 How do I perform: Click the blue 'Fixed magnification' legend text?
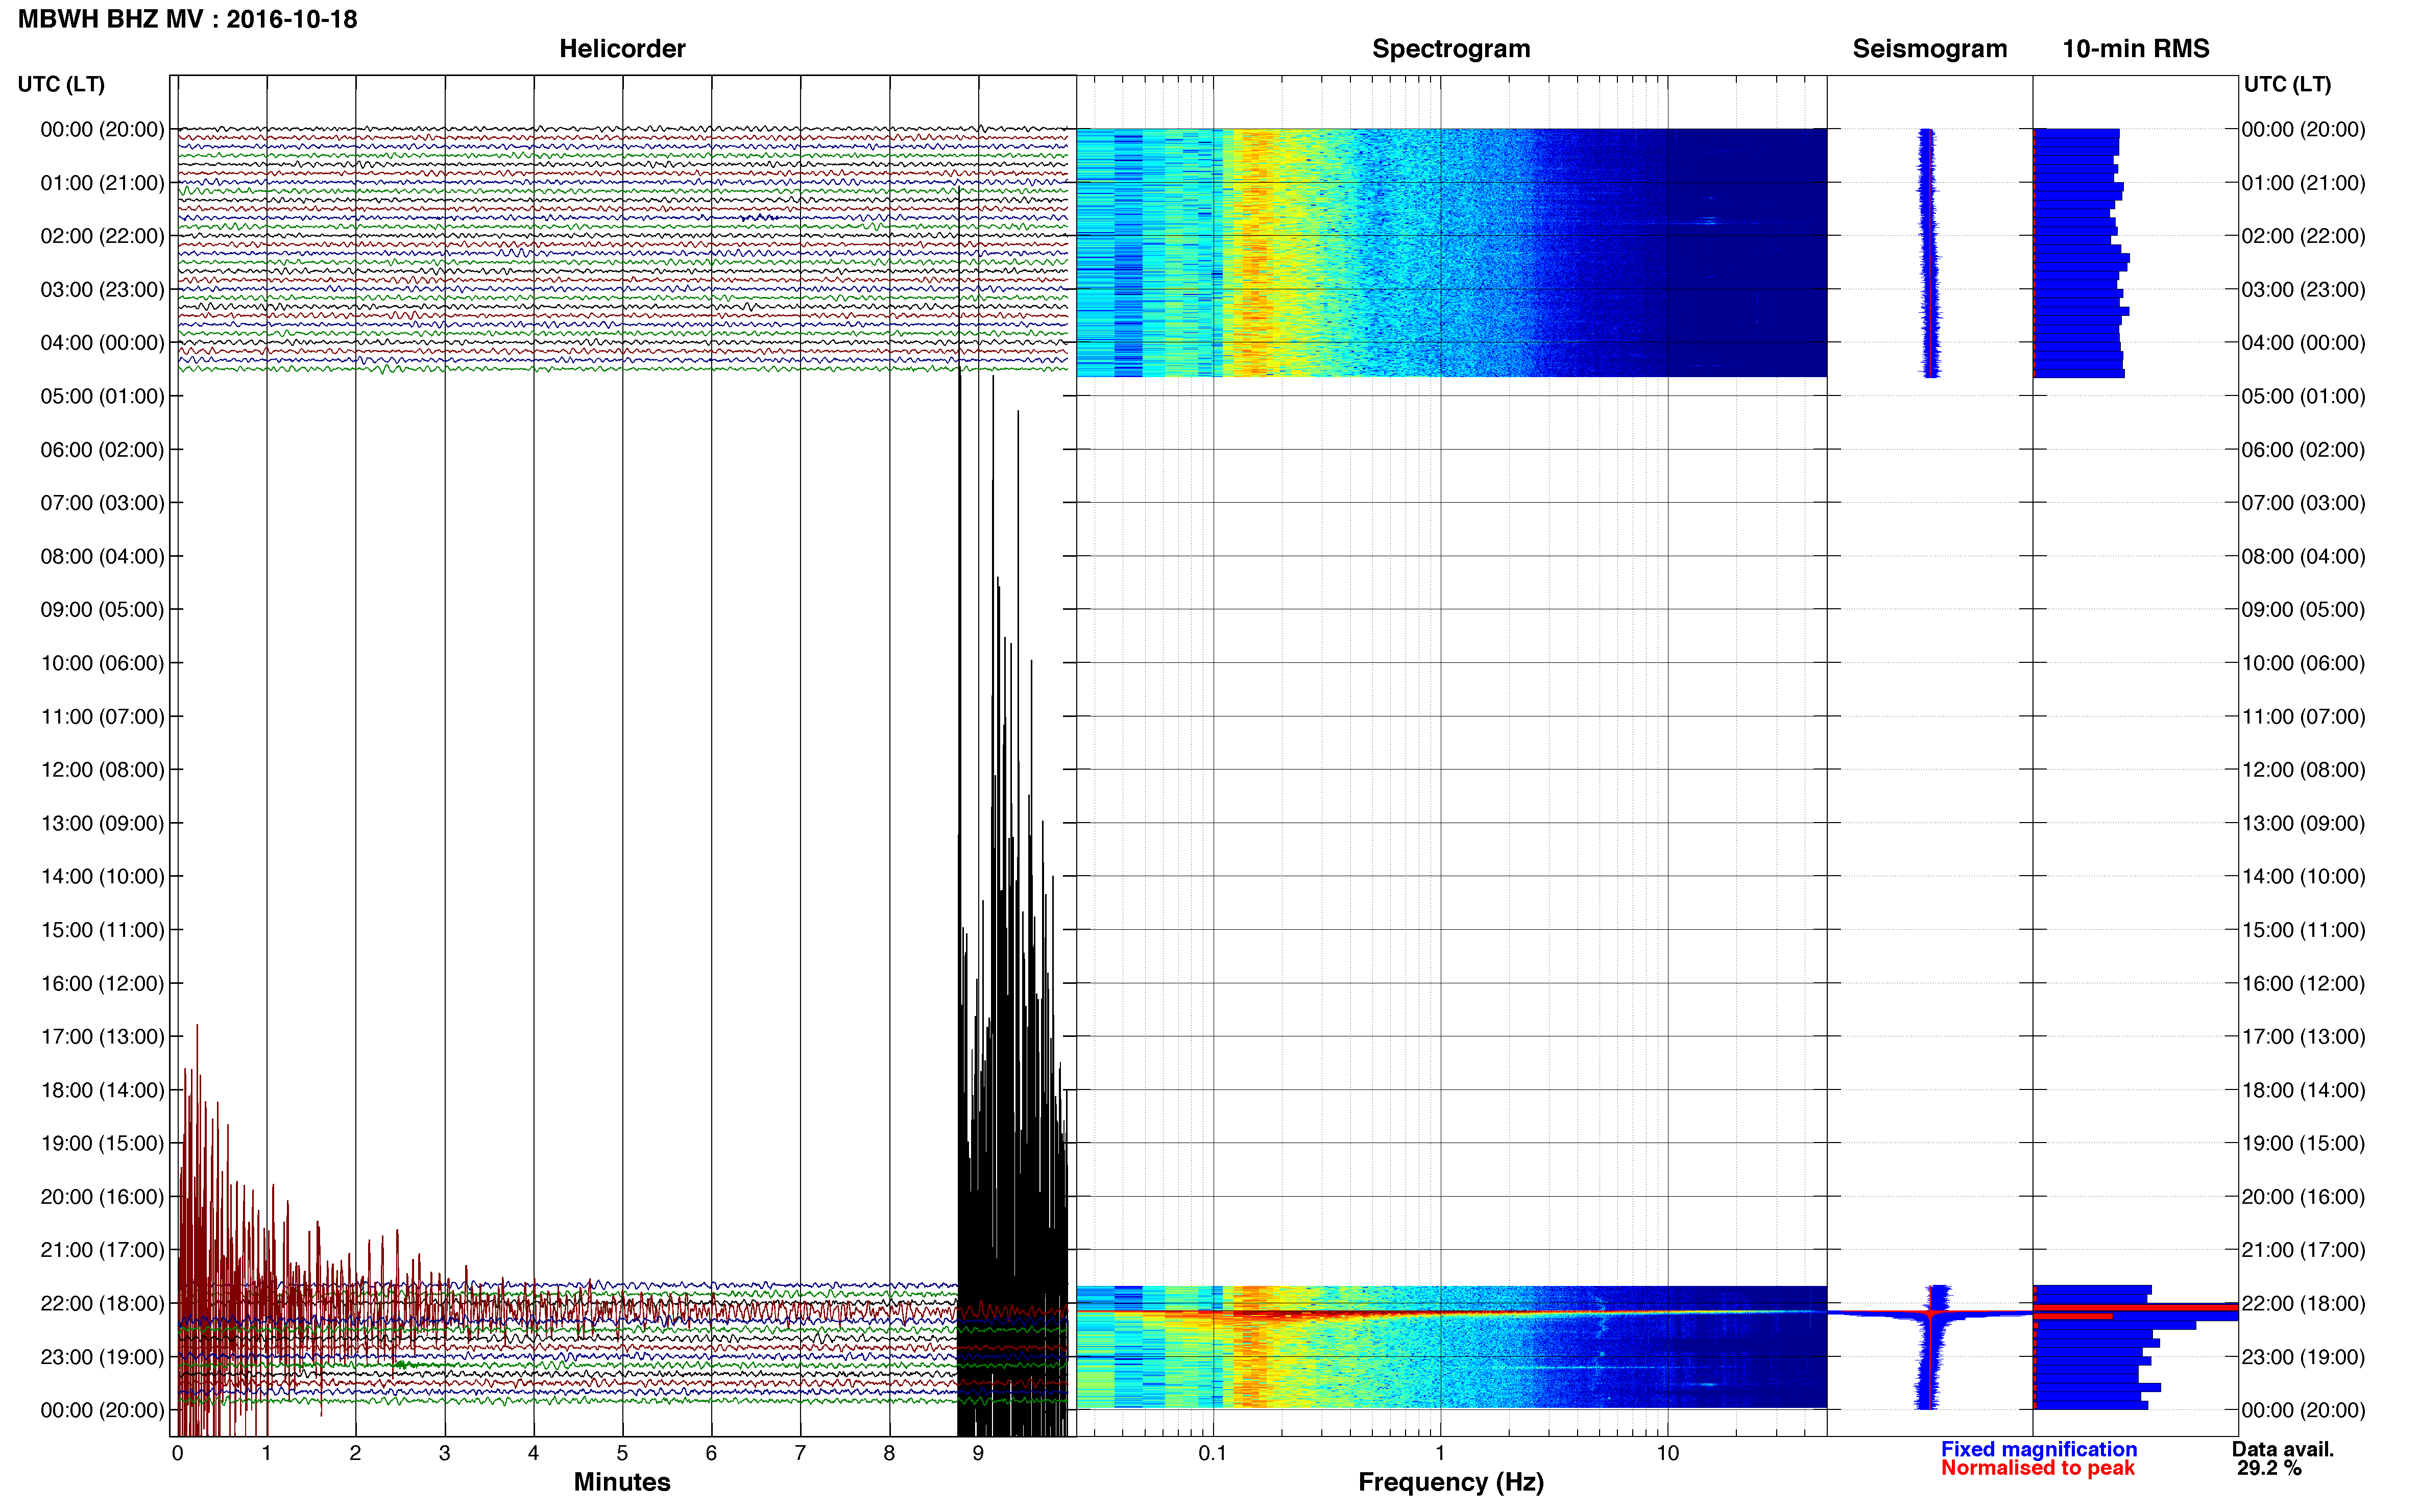pos(2039,1449)
